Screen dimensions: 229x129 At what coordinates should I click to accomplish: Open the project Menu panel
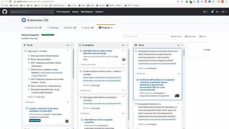pyautogui.click(x=203, y=37)
